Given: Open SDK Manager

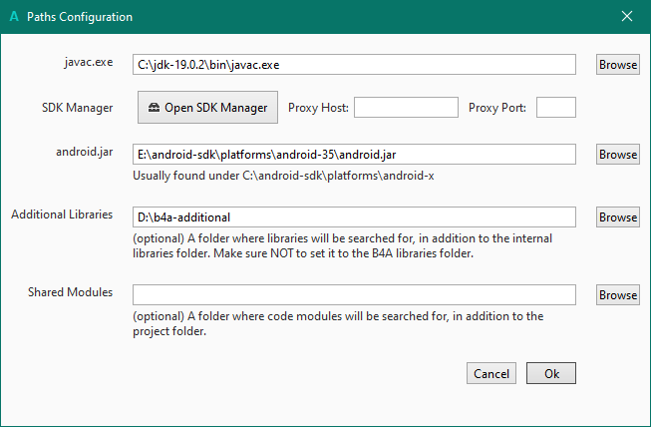Looking at the screenshot, I should (207, 108).
